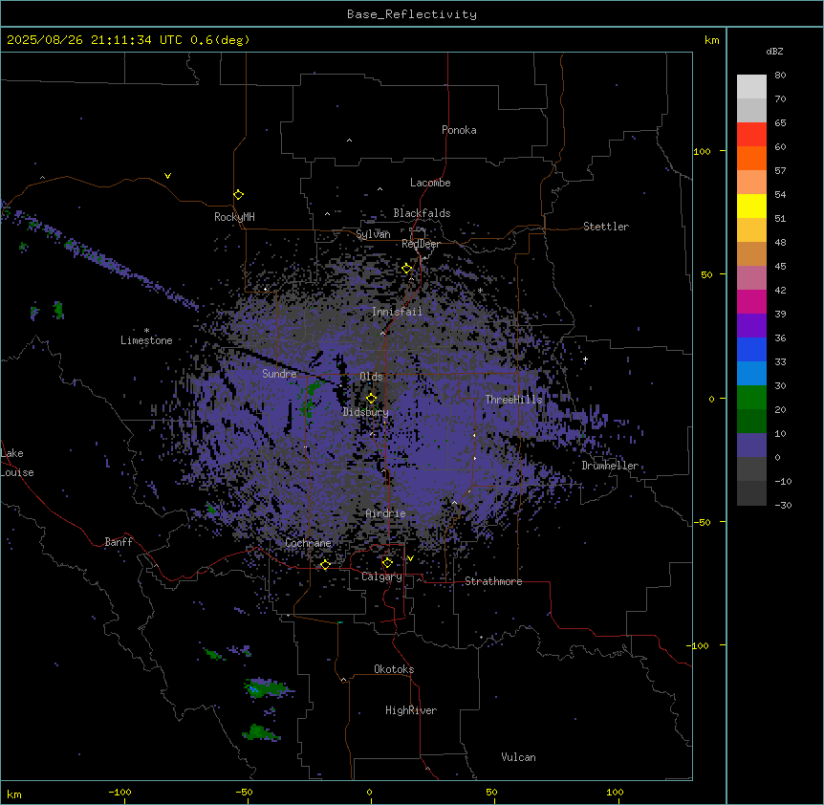Image resolution: width=824 pixels, height=805 pixels.
Task: Click the Sylvan label
Action: (x=373, y=234)
